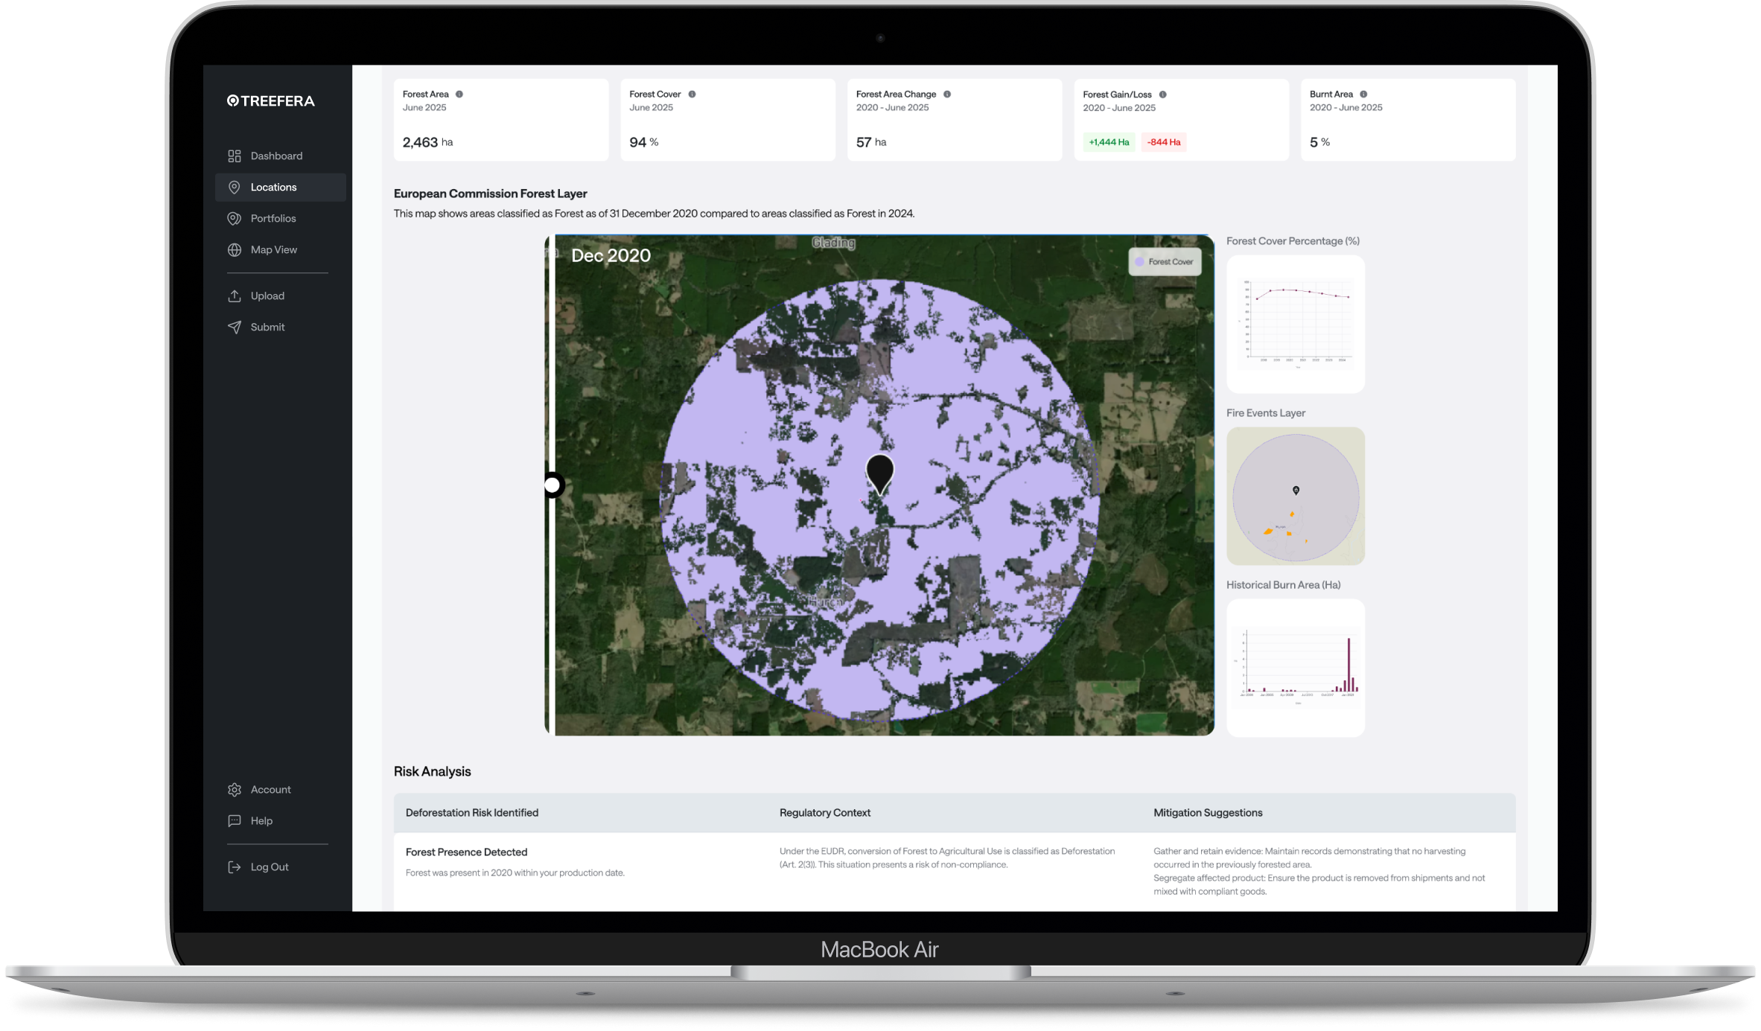Viewport: 1761px width, 1031px height.
Task: Toggle the Forest Cover legend on map
Action: 1165,262
